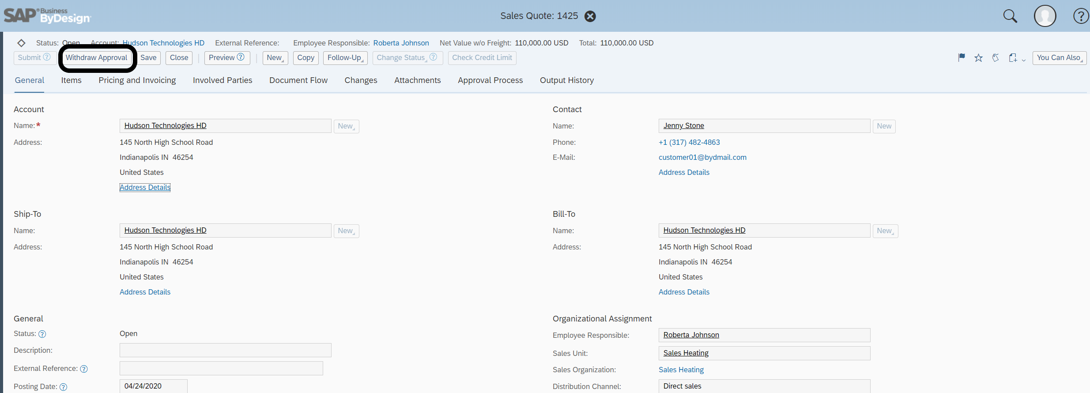1090x393 pixels.
Task: Flag this sales quote
Action: [962, 57]
